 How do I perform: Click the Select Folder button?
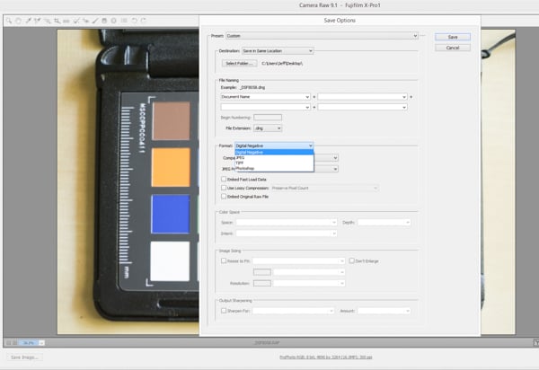pos(239,63)
